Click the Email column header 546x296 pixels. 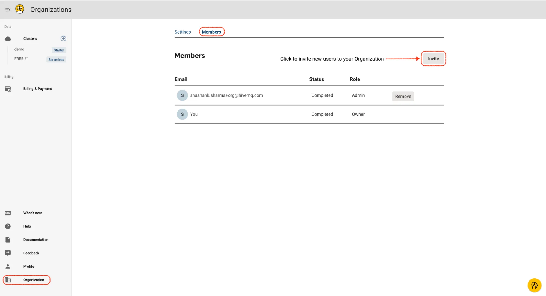(x=181, y=79)
